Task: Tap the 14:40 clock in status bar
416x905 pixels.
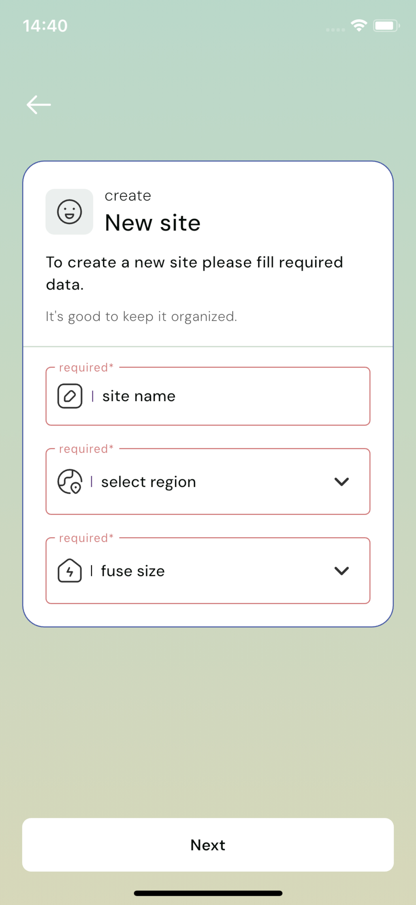Action: click(x=45, y=26)
